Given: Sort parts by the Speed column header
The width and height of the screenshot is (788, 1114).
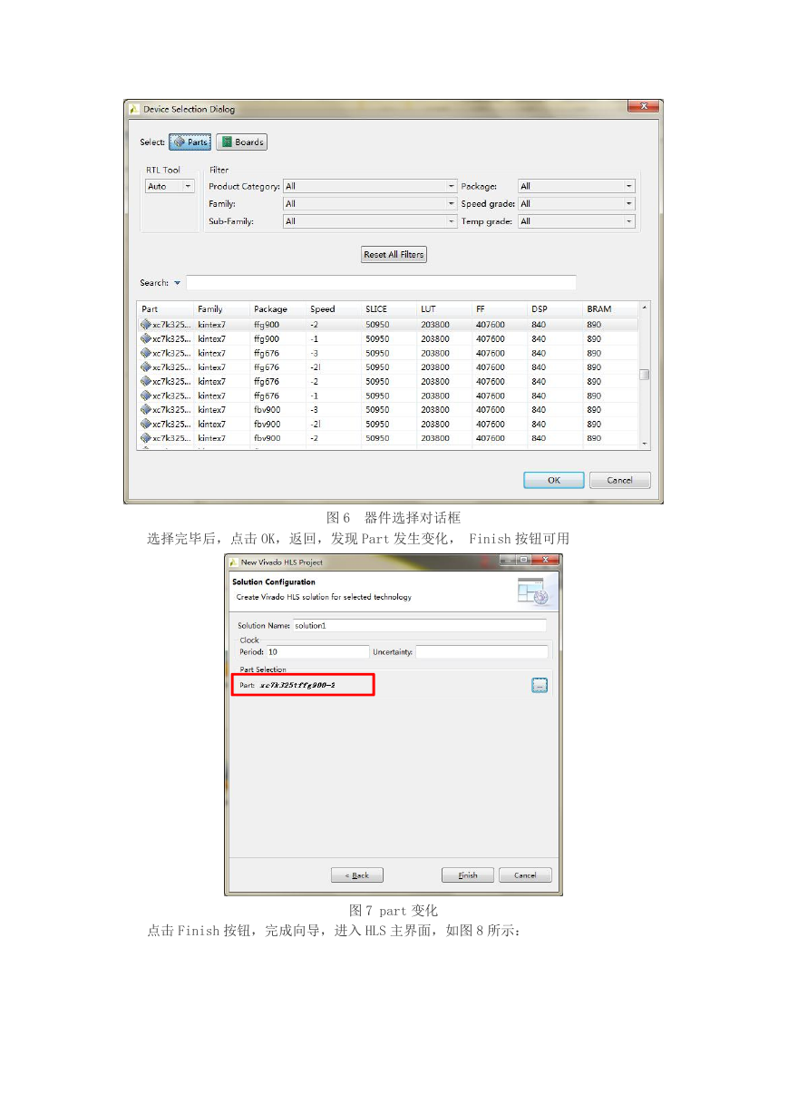Looking at the screenshot, I should (x=334, y=309).
